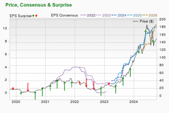The image size is (169, 113).
Task: Click the red down arrow in legend
Action: point(36,16)
